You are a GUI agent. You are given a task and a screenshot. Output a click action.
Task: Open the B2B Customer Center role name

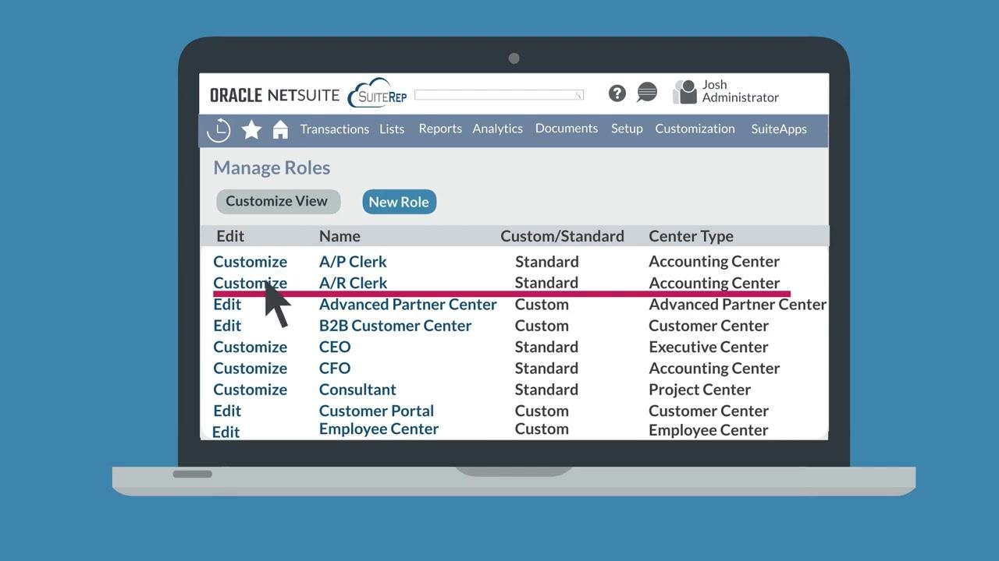coord(395,326)
